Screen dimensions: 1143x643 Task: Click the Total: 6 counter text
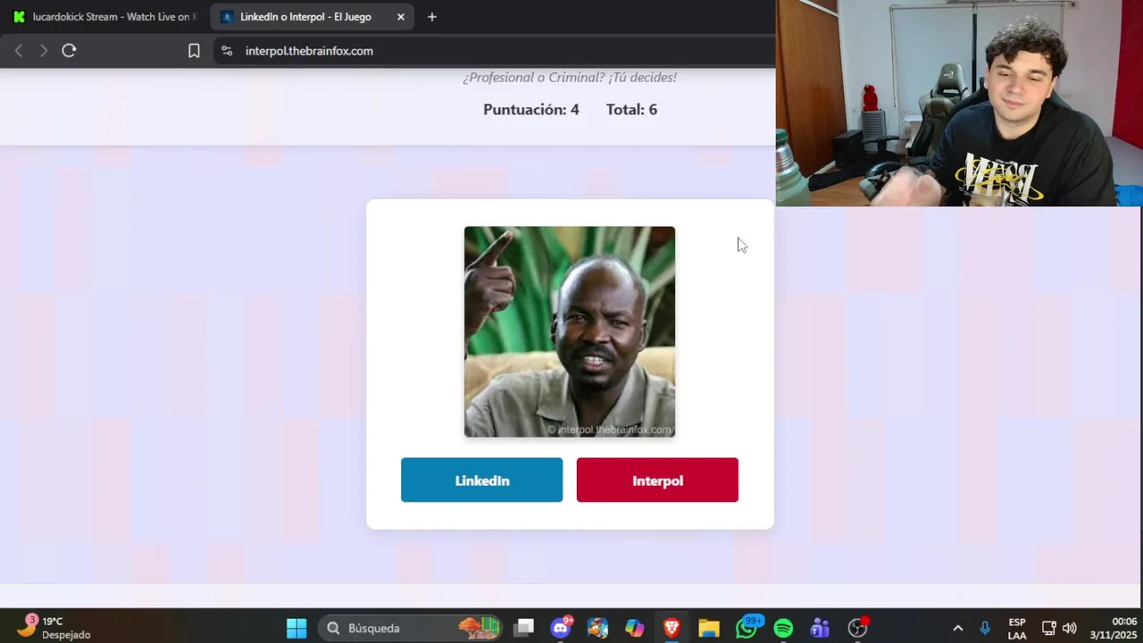tap(631, 109)
